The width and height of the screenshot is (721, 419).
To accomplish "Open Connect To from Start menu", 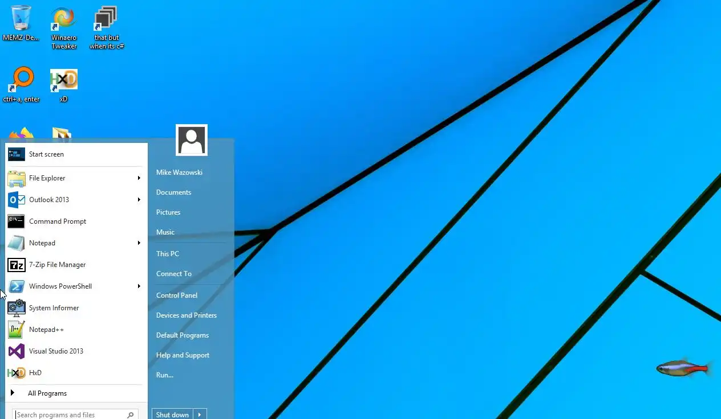I will click(174, 274).
